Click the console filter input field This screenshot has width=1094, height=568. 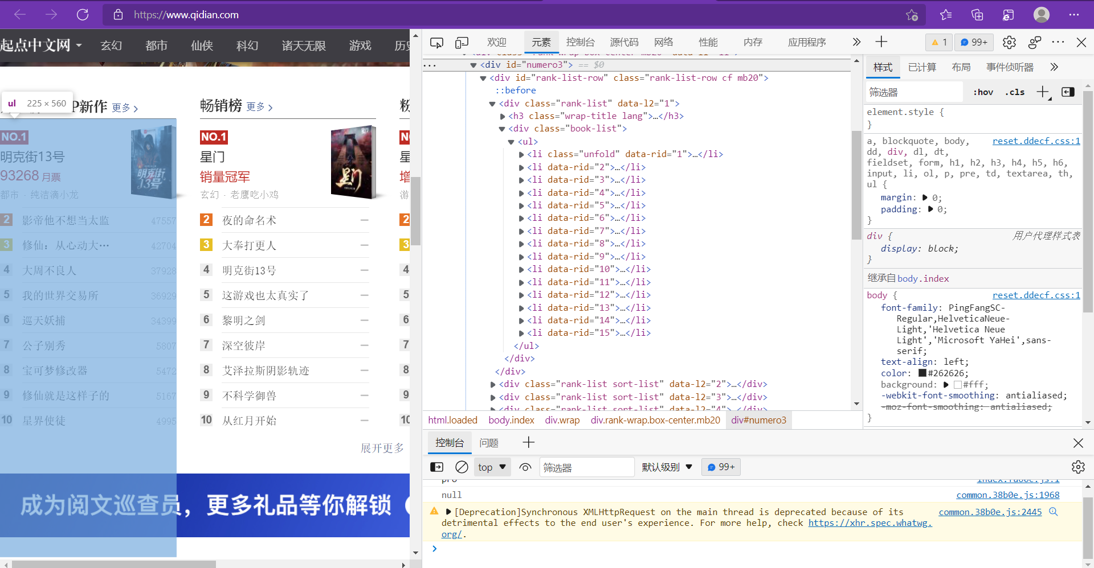tap(586, 467)
